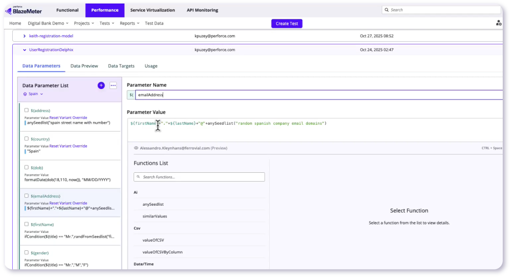Check the ${address} parameter checkbox
The height and width of the screenshot is (278, 522).
[27, 110]
